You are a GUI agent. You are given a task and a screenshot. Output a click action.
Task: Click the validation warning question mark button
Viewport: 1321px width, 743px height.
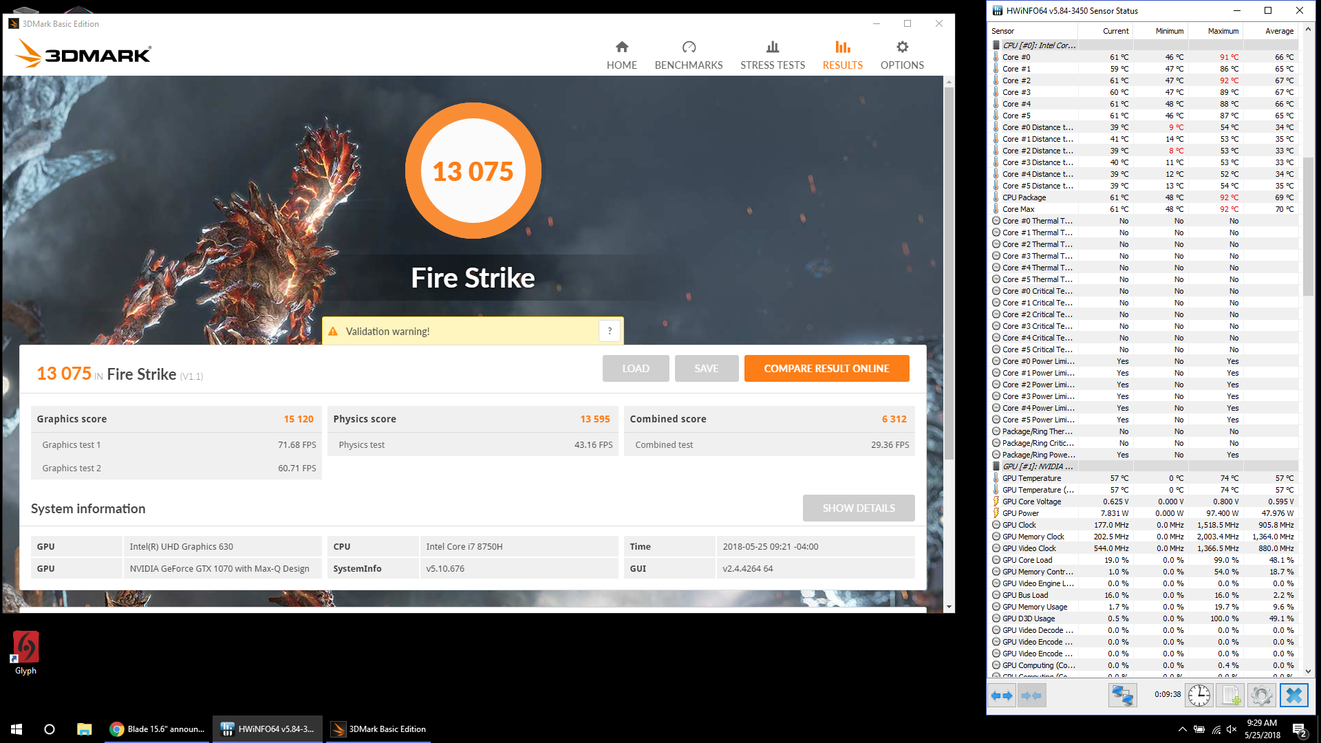coord(609,331)
